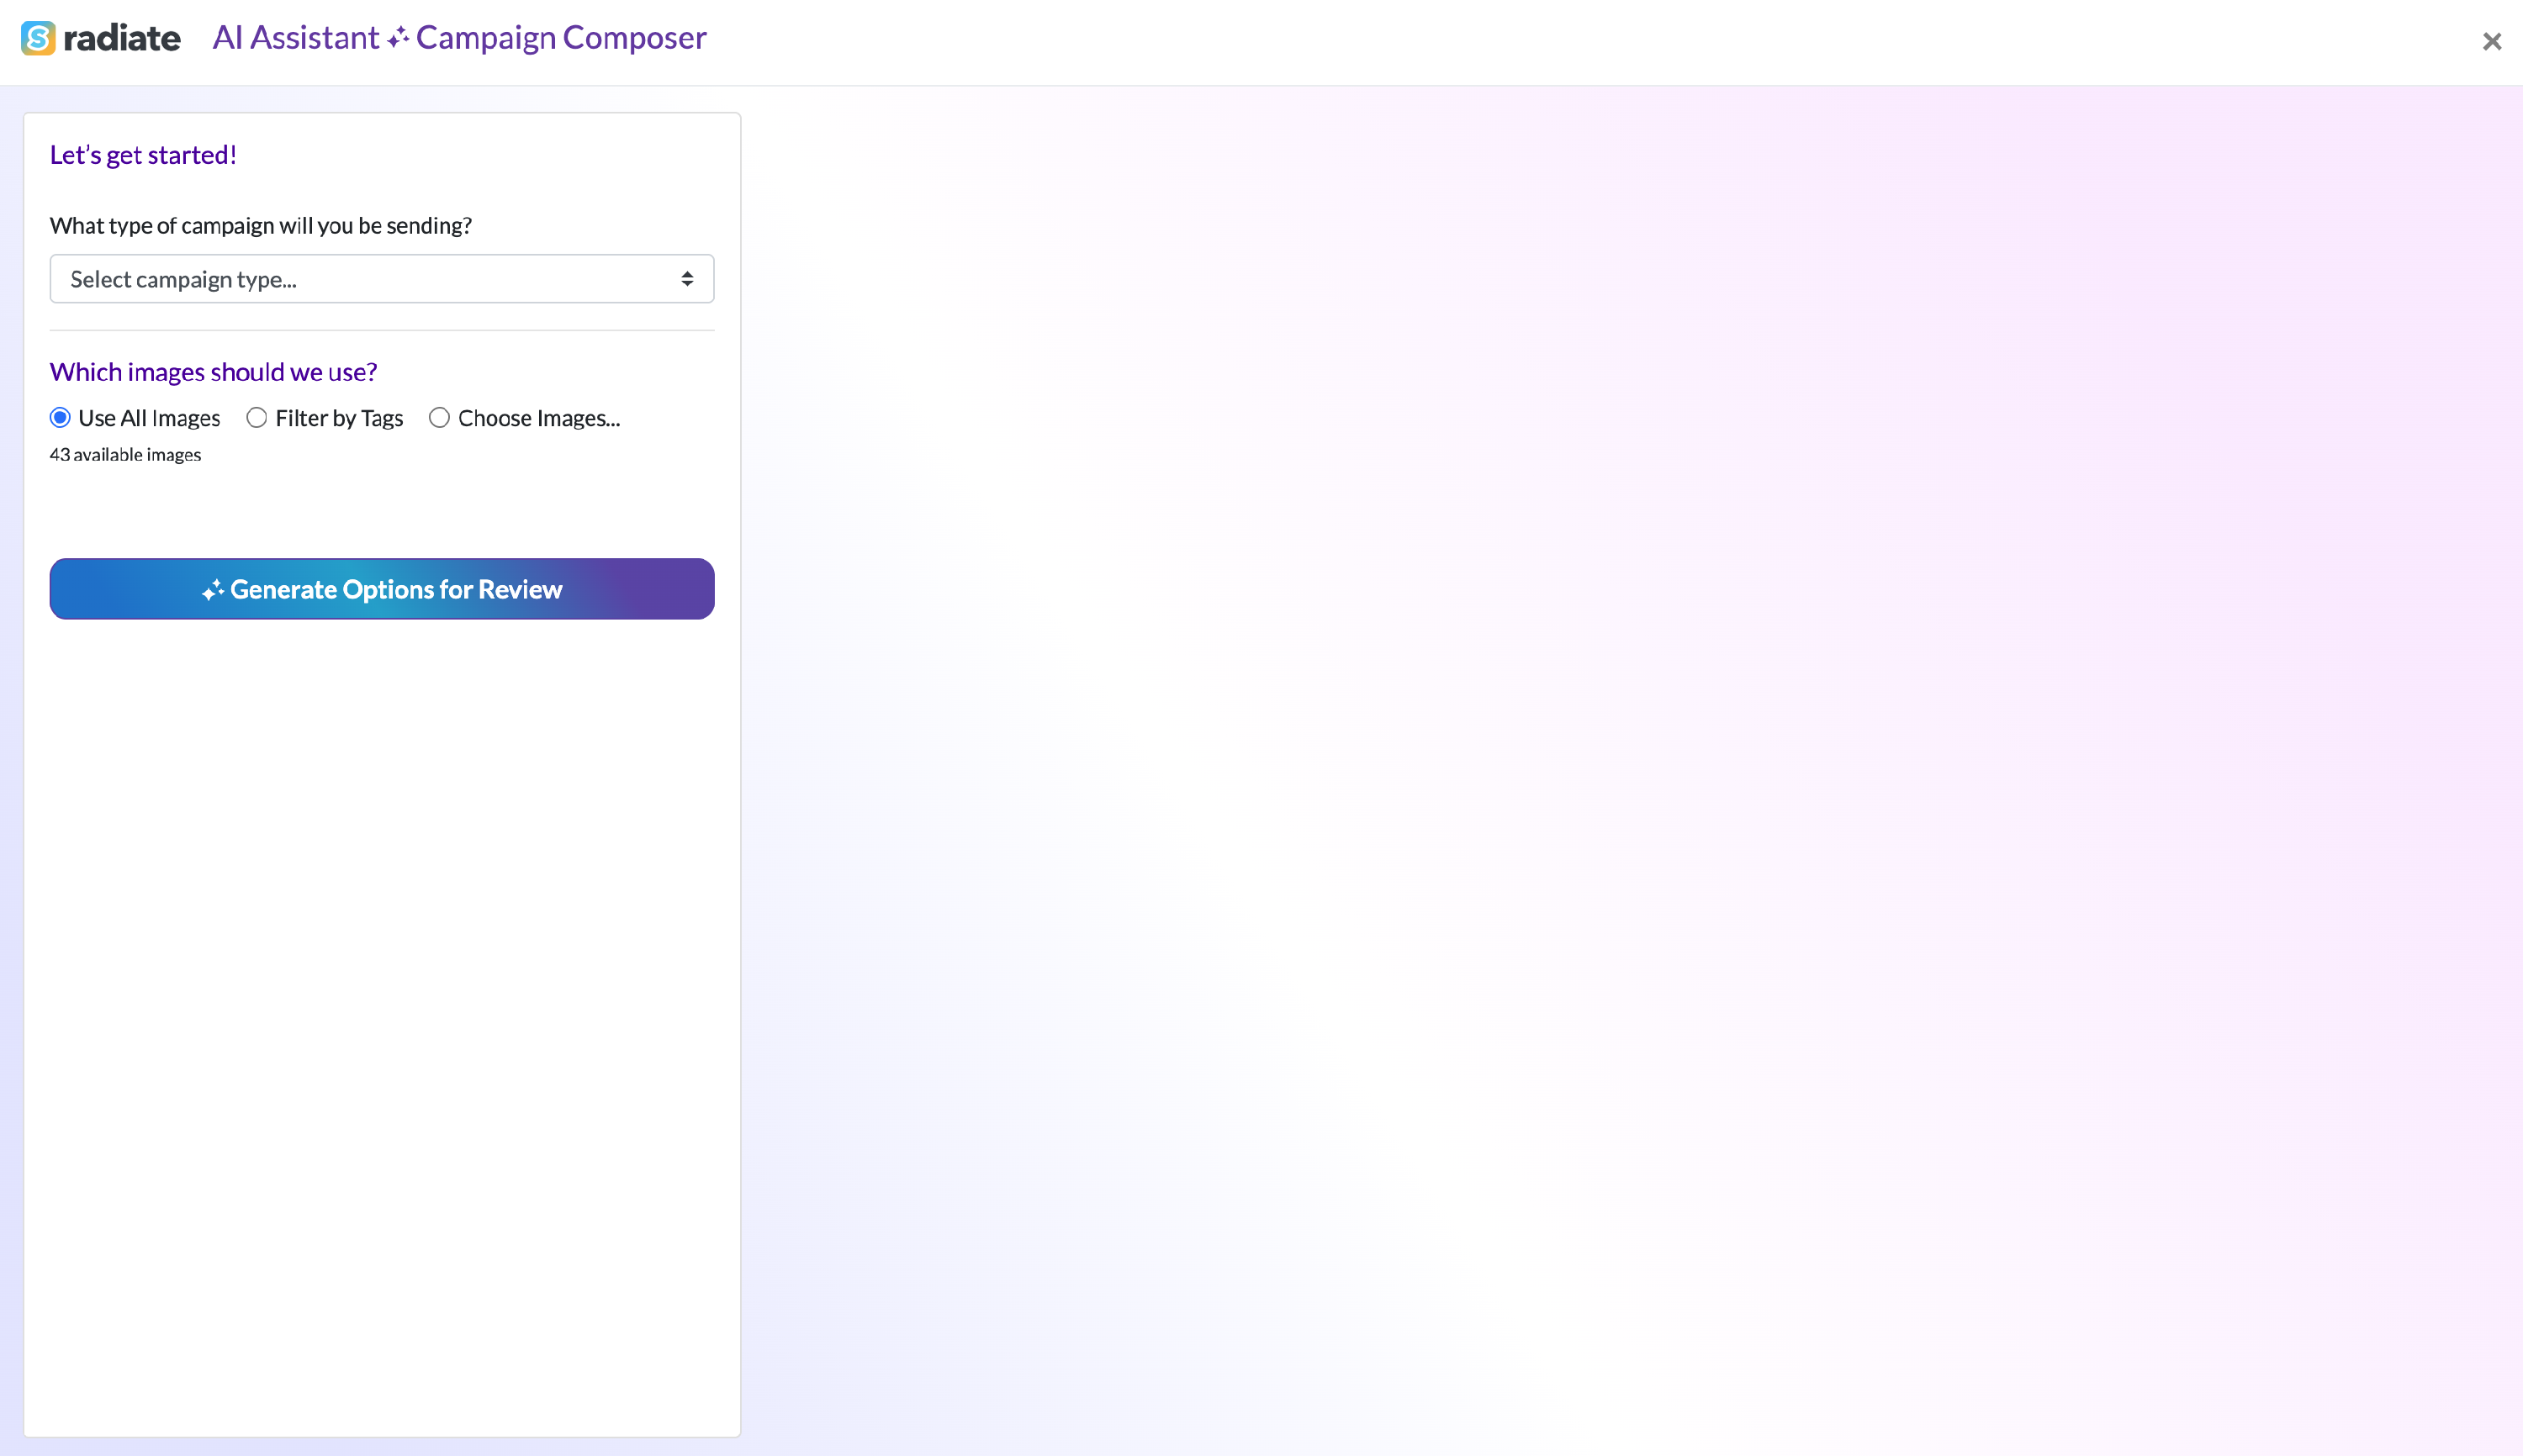Select the Choose Images... radio button

click(x=439, y=418)
